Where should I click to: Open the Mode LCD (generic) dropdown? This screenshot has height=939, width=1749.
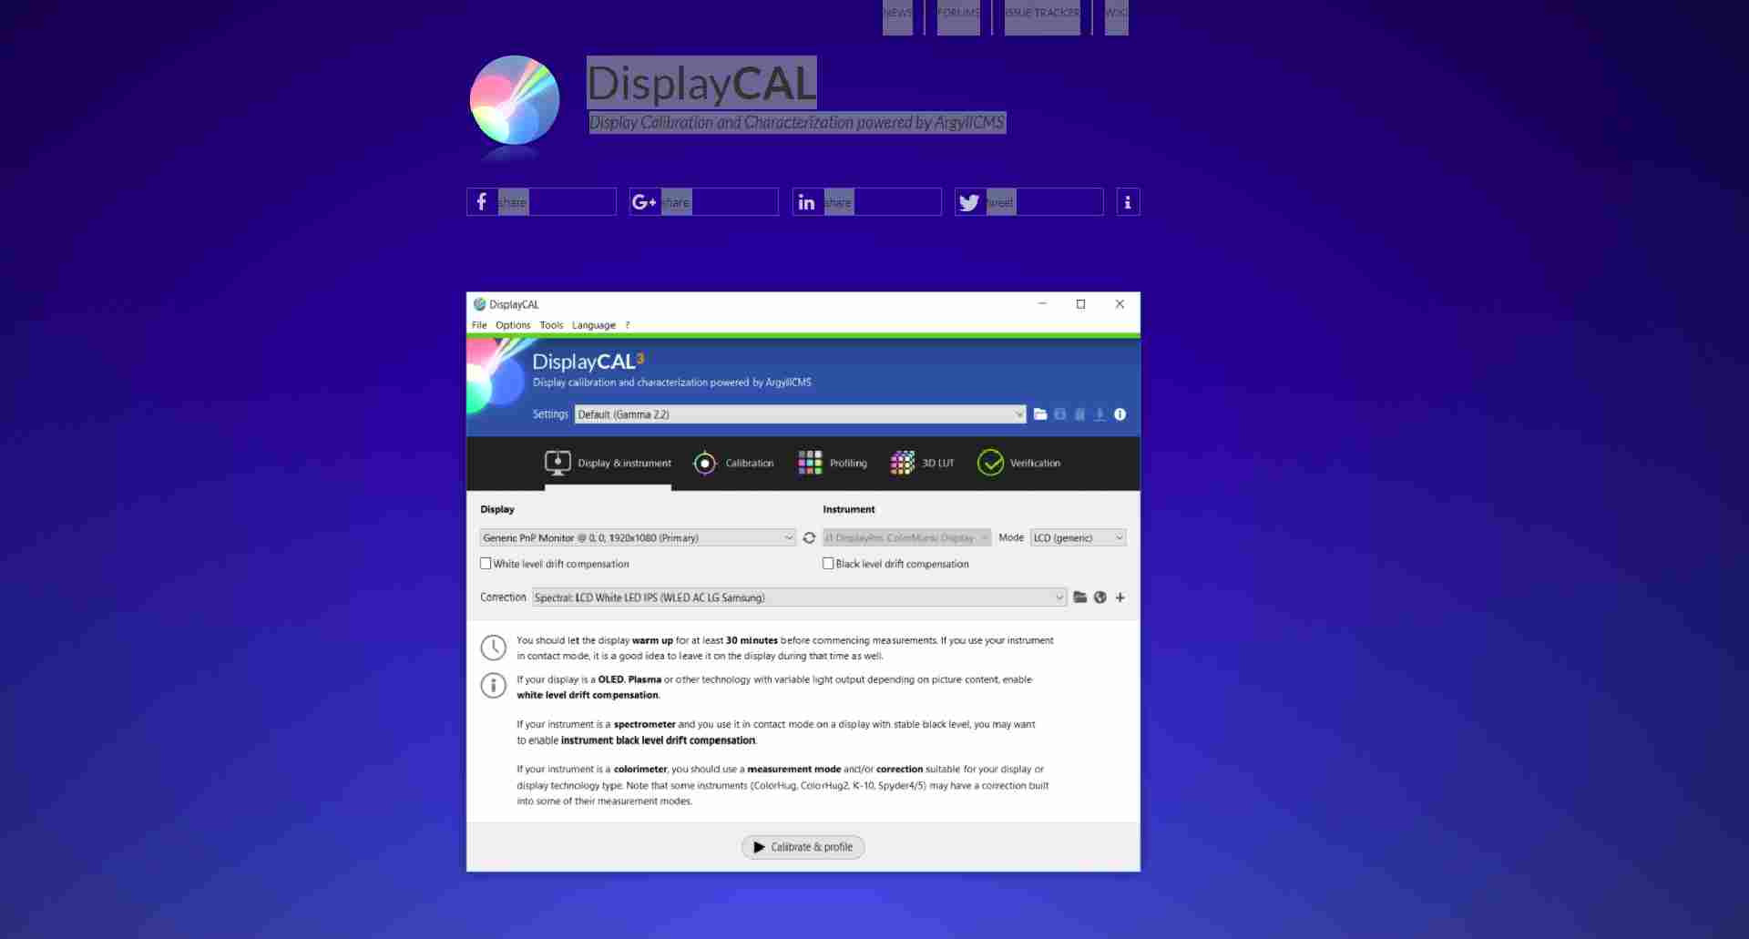coord(1079,538)
